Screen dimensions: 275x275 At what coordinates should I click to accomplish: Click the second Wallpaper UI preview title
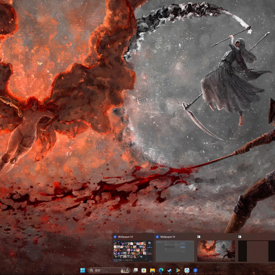(168, 237)
